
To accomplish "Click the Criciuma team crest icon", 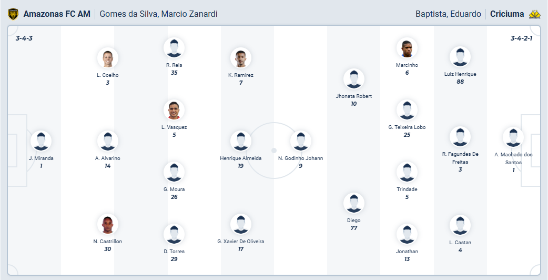I will click(x=534, y=14).
